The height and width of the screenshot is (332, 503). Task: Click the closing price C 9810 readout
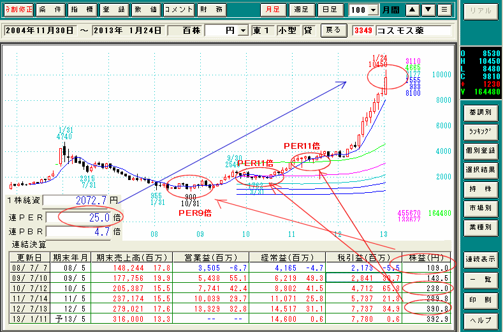tap(480, 76)
